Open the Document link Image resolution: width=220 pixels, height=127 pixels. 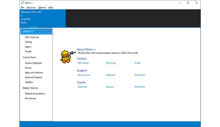pyautogui.click(x=139, y=75)
